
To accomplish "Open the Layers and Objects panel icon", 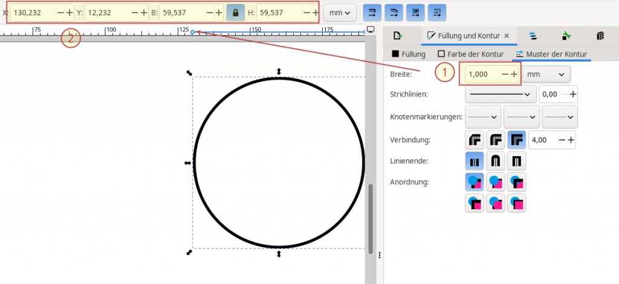I will 533,36.
